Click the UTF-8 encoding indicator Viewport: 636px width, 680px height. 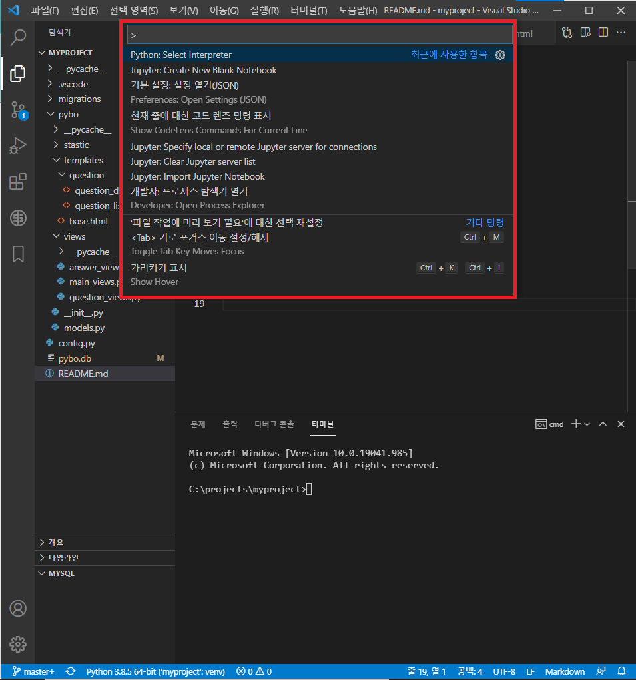504,671
